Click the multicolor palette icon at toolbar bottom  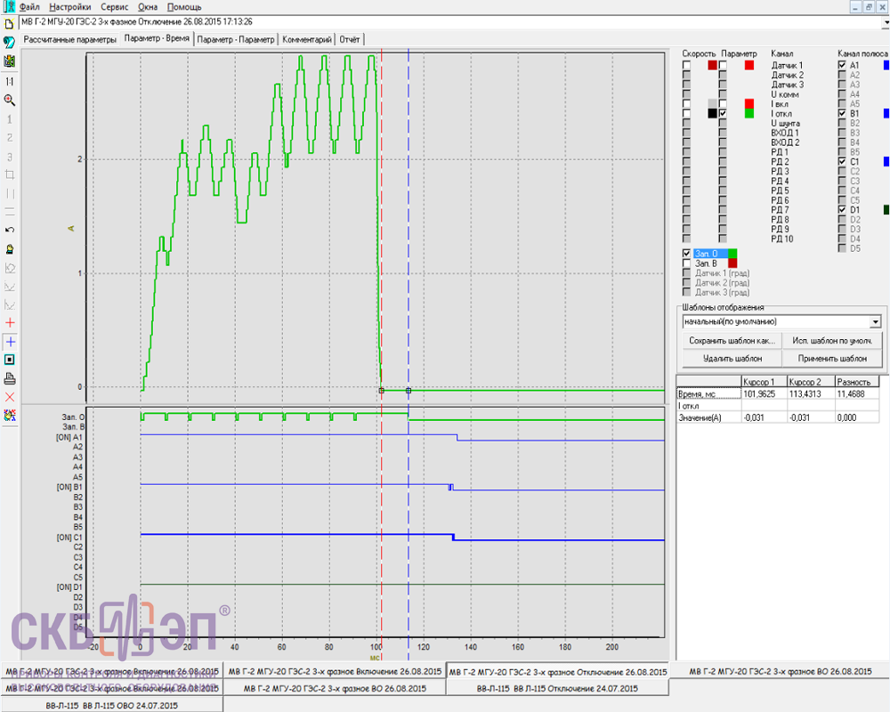9,416
